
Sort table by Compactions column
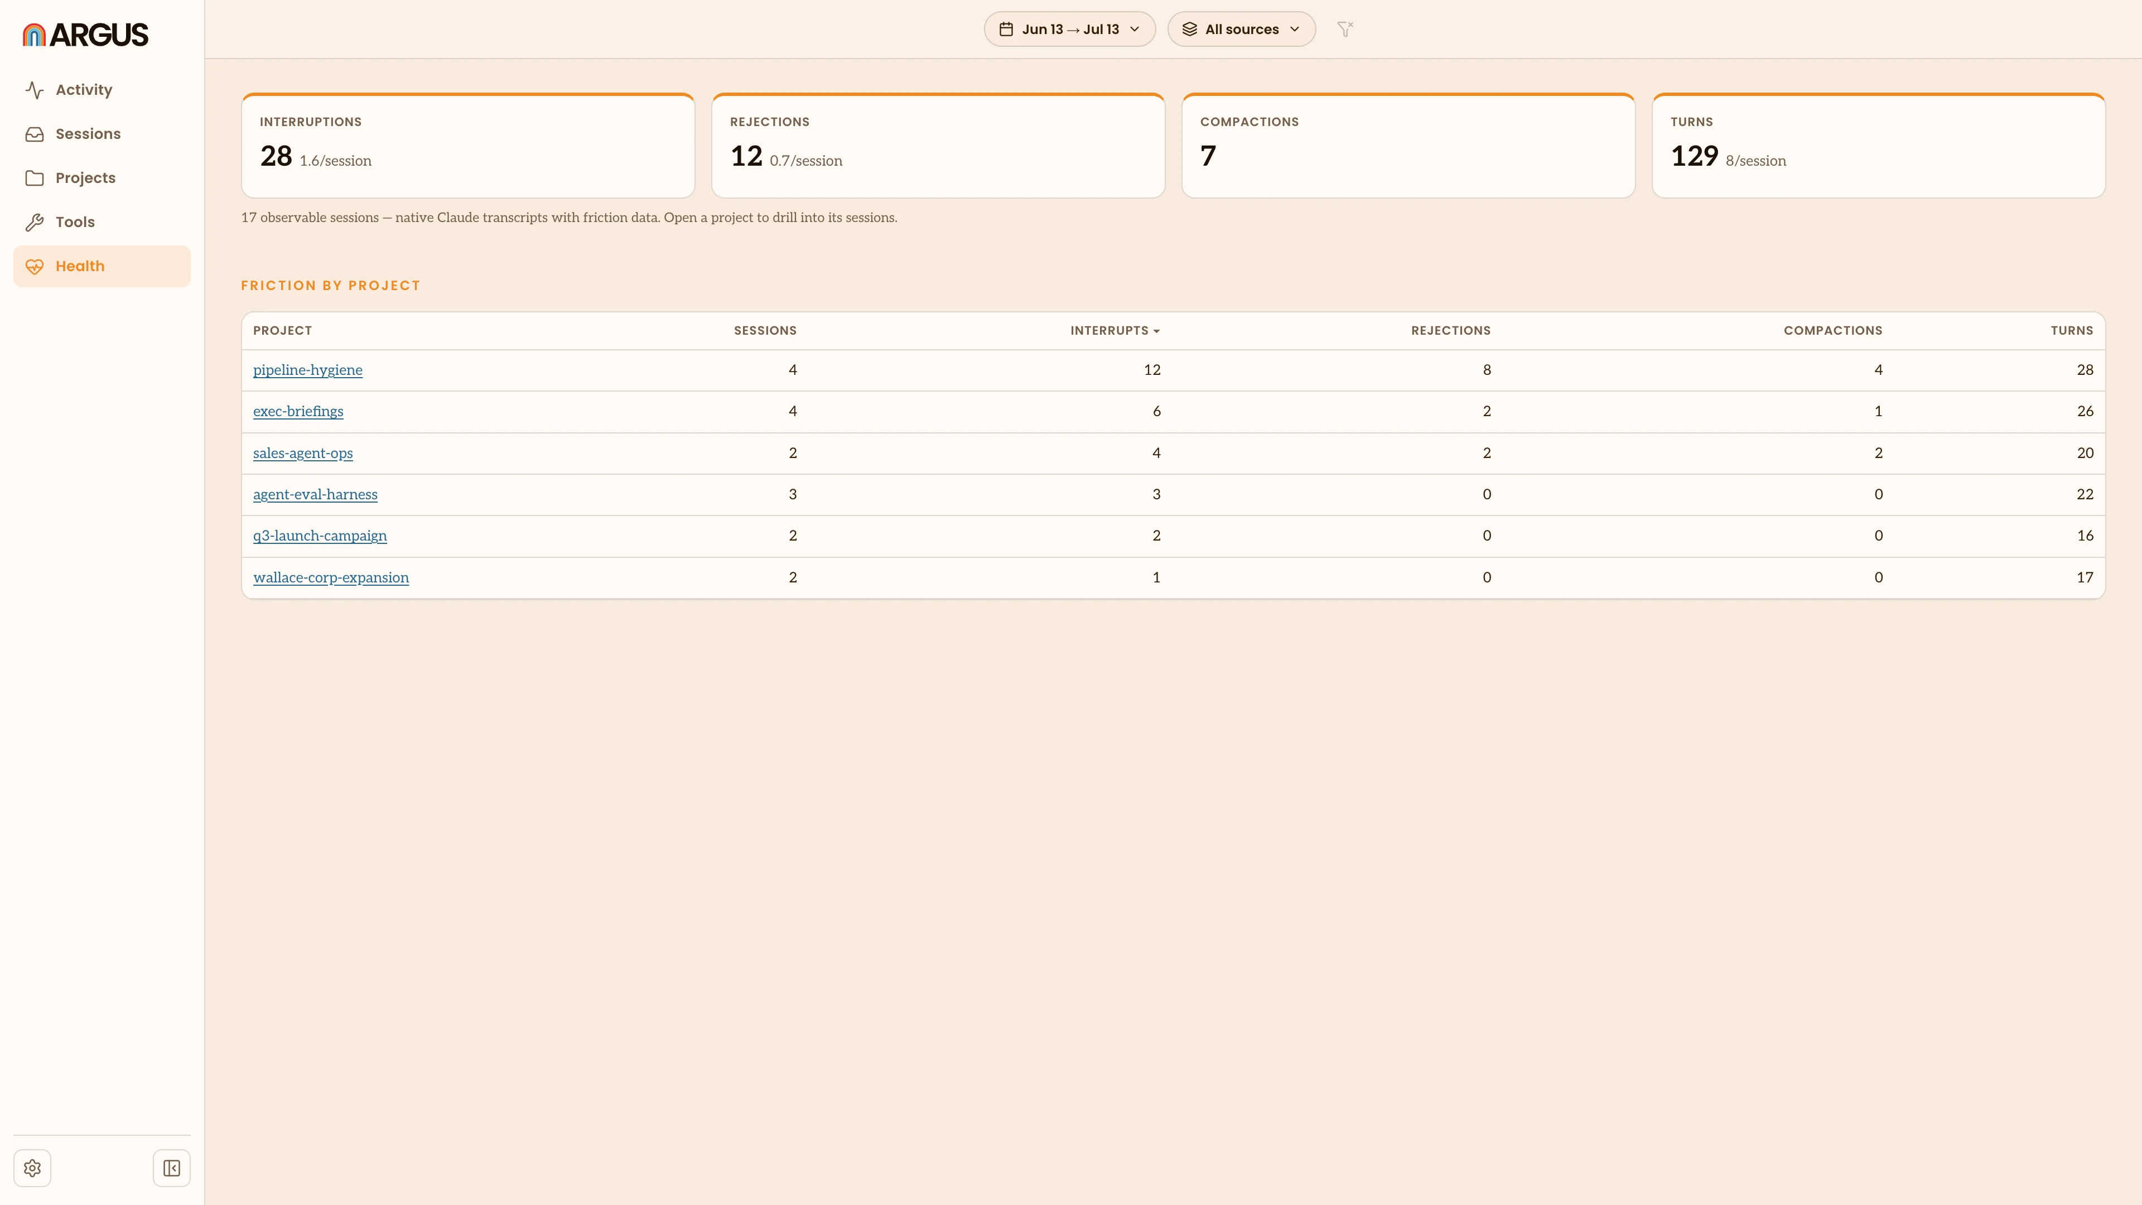pyautogui.click(x=1832, y=331)
